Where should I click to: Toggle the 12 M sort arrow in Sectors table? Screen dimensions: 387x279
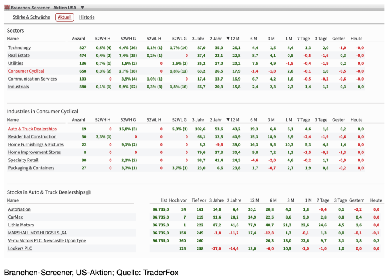click(228, 39)
